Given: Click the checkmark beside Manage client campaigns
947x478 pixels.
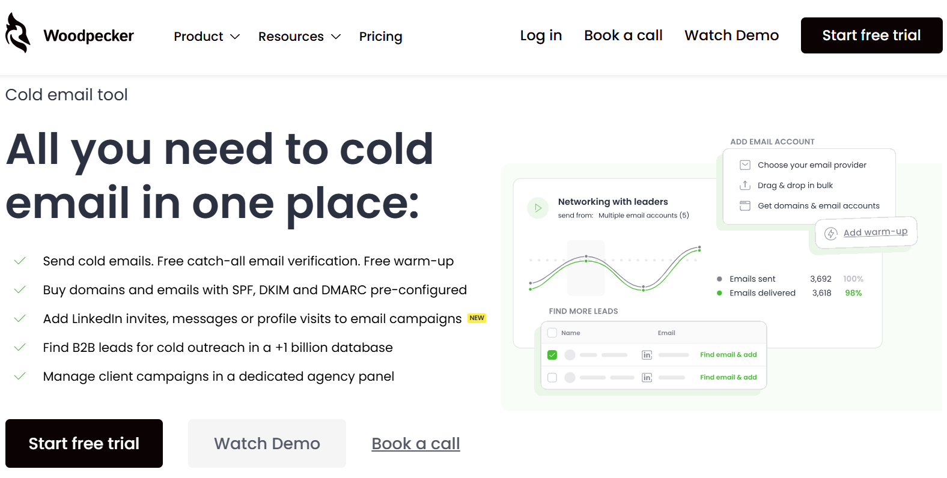Looking at the screenshot, I should (20, 376).
